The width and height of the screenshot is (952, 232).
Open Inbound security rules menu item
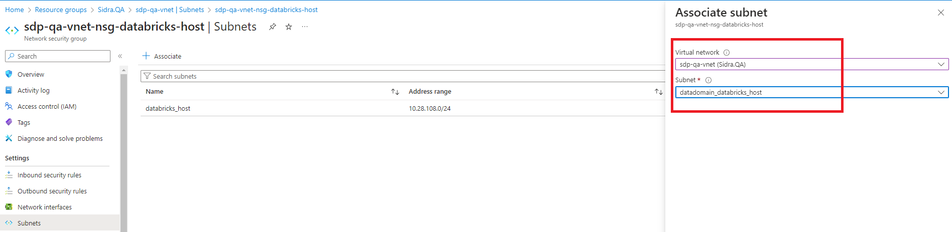(49, 175)
